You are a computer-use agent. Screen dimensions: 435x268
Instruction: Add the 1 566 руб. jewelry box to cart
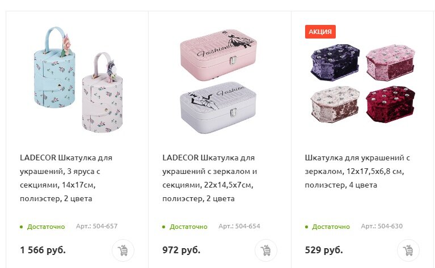(x=123, y=250)
